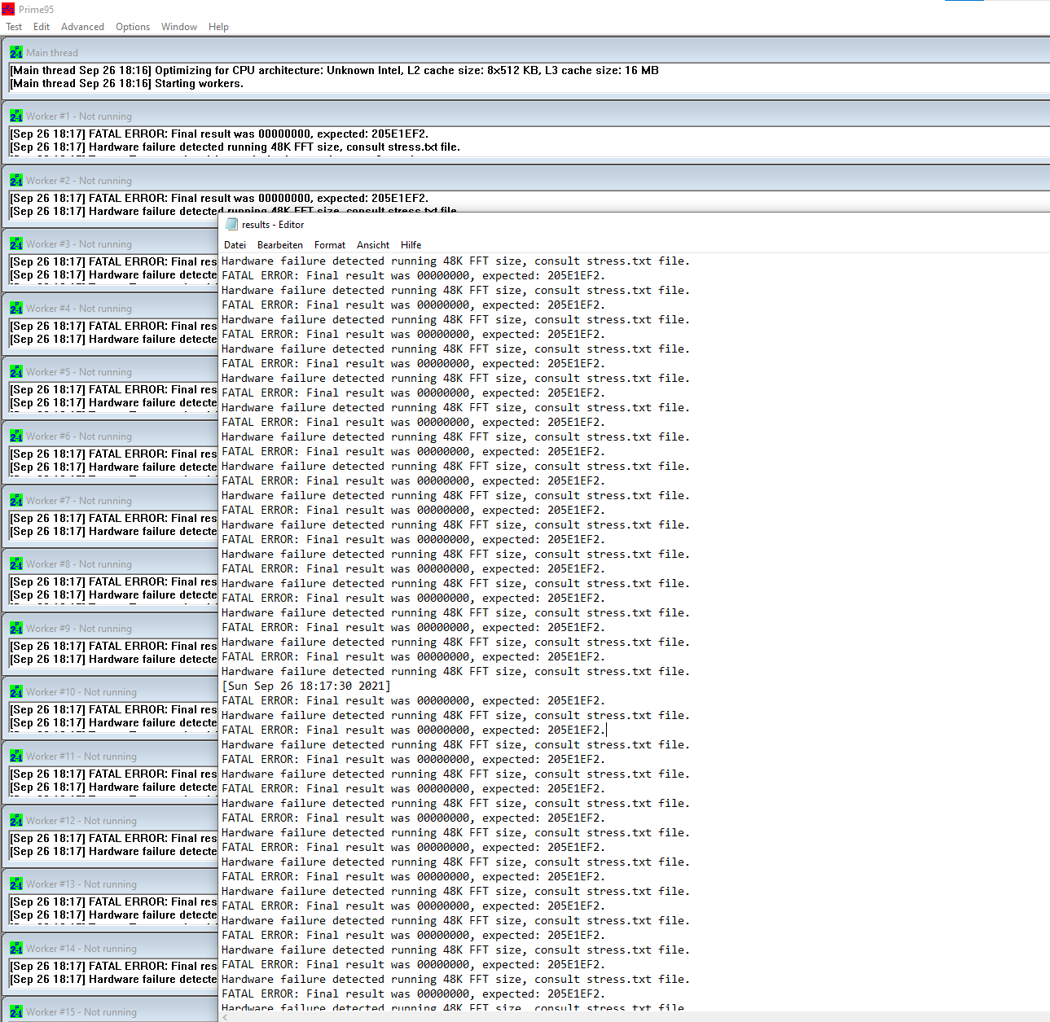Click the Worker #3 window icon
Image resolution: width=1050 pixels, height=1022 pixels.
16,243
